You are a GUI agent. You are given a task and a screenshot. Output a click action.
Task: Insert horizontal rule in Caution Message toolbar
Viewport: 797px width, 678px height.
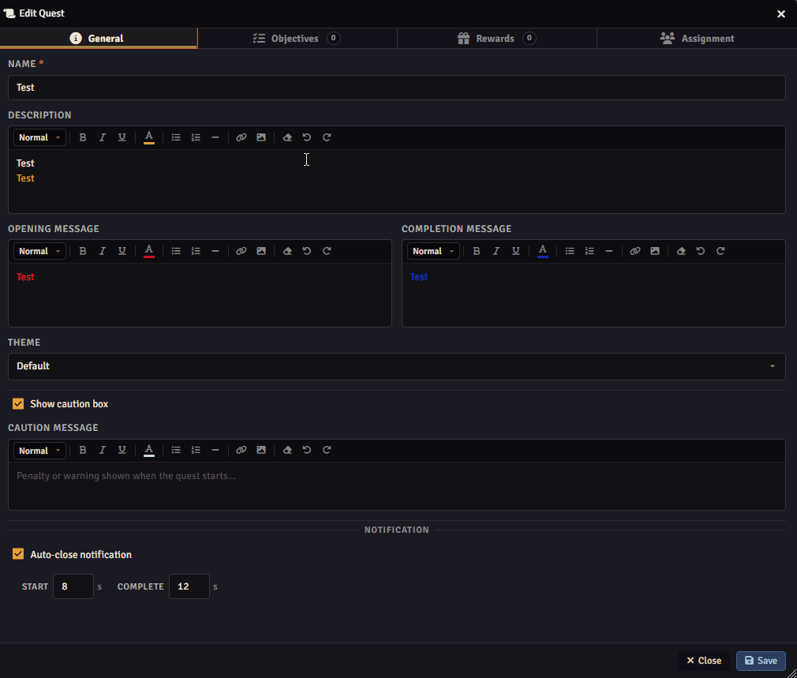[x=215, y=450]
